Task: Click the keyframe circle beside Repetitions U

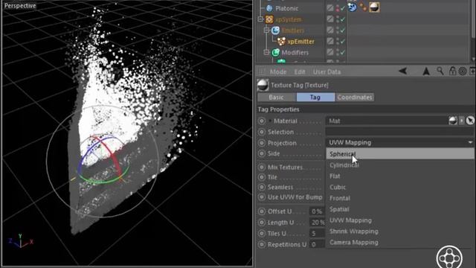Action: (262, 245)
